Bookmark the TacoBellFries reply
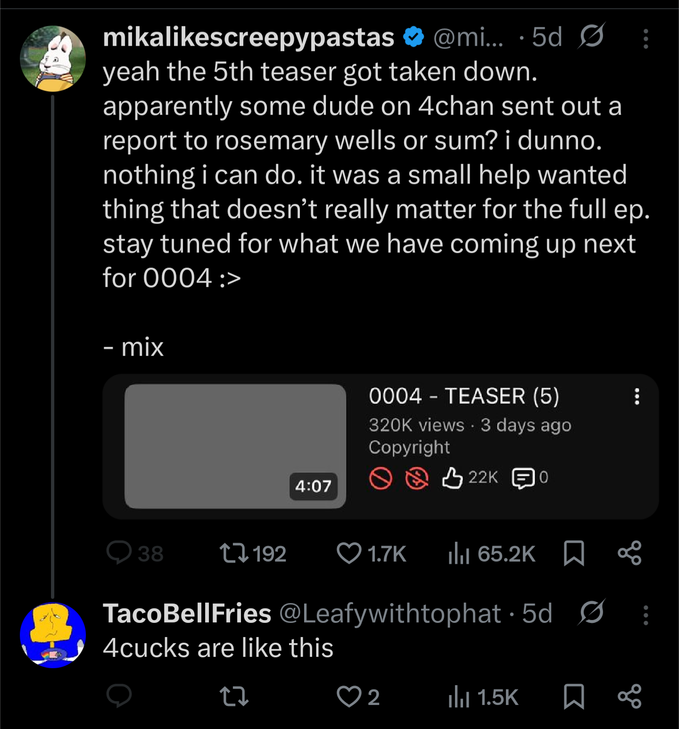Viewport: 679px width, 729px height. point(574,696)
